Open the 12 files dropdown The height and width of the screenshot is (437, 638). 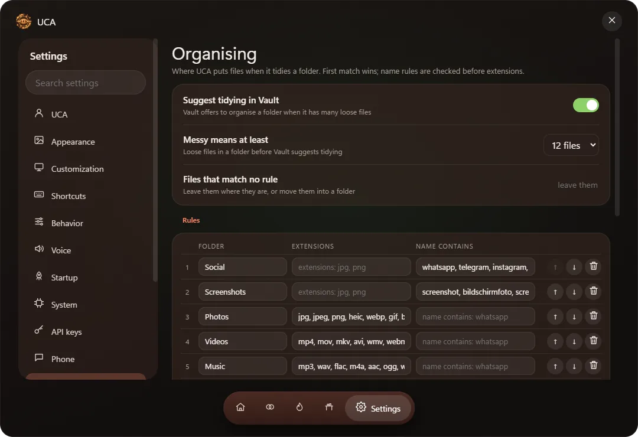(571, 145)
